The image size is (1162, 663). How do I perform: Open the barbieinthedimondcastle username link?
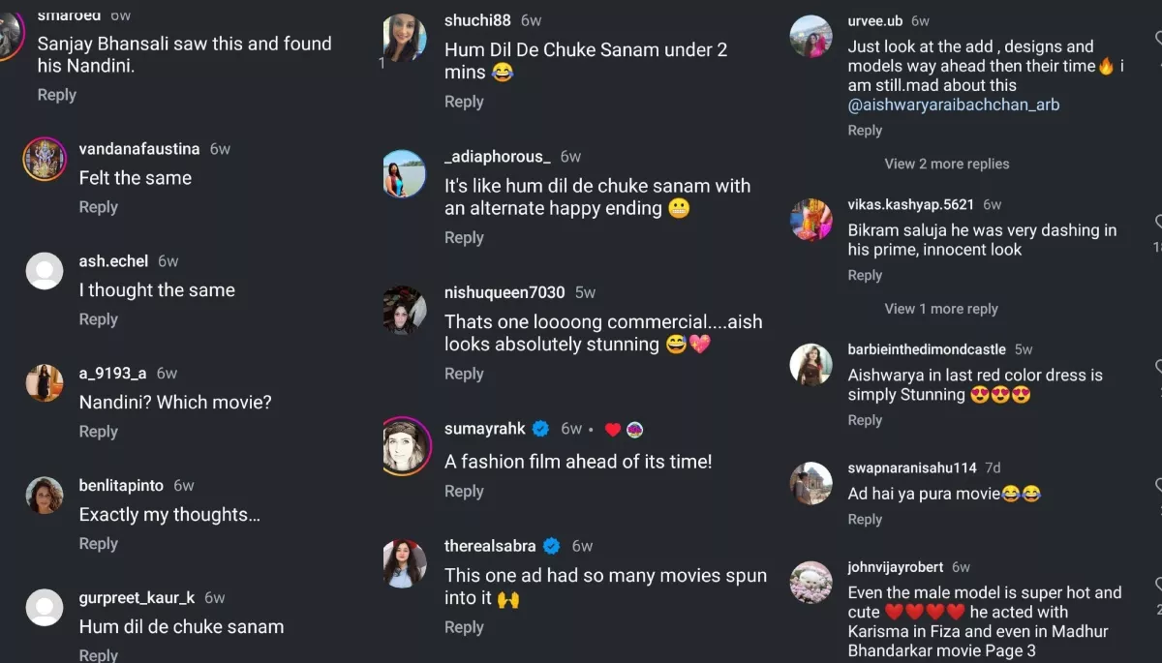[x=927, y=349]
